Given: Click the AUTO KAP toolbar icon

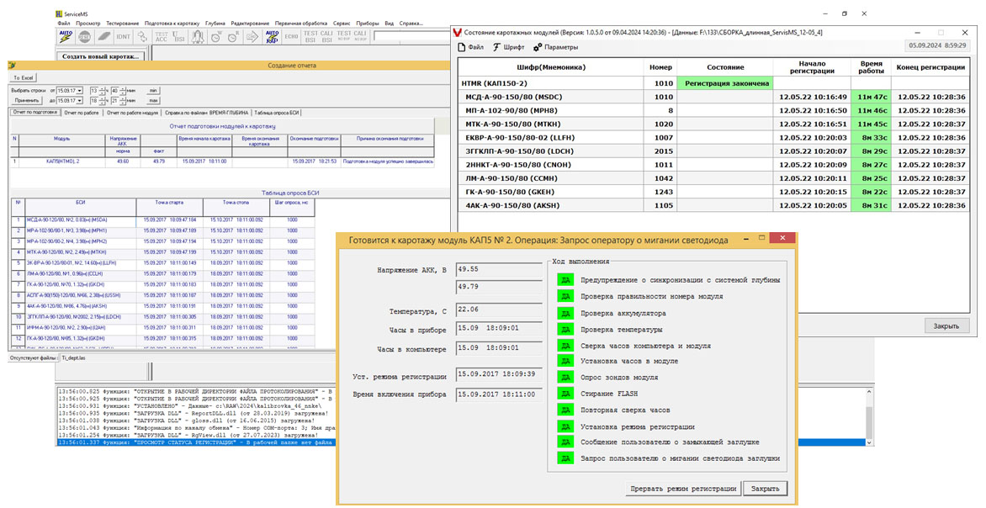Looking at the screenshot, I should coord(272,36).
